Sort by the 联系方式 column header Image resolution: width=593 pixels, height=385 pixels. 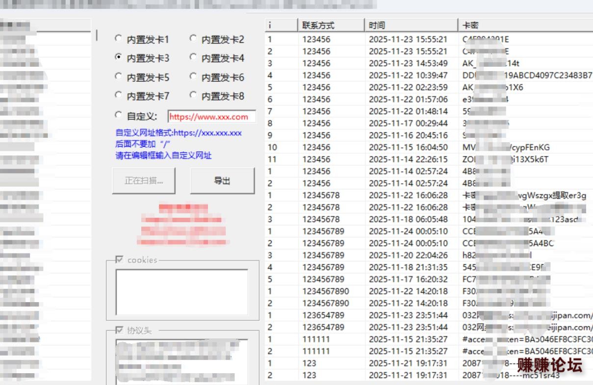[x=331, y=25]
